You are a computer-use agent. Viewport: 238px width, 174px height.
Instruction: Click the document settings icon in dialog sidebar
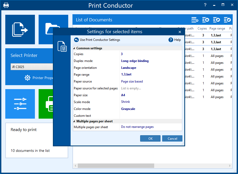(x=62, y=46)
